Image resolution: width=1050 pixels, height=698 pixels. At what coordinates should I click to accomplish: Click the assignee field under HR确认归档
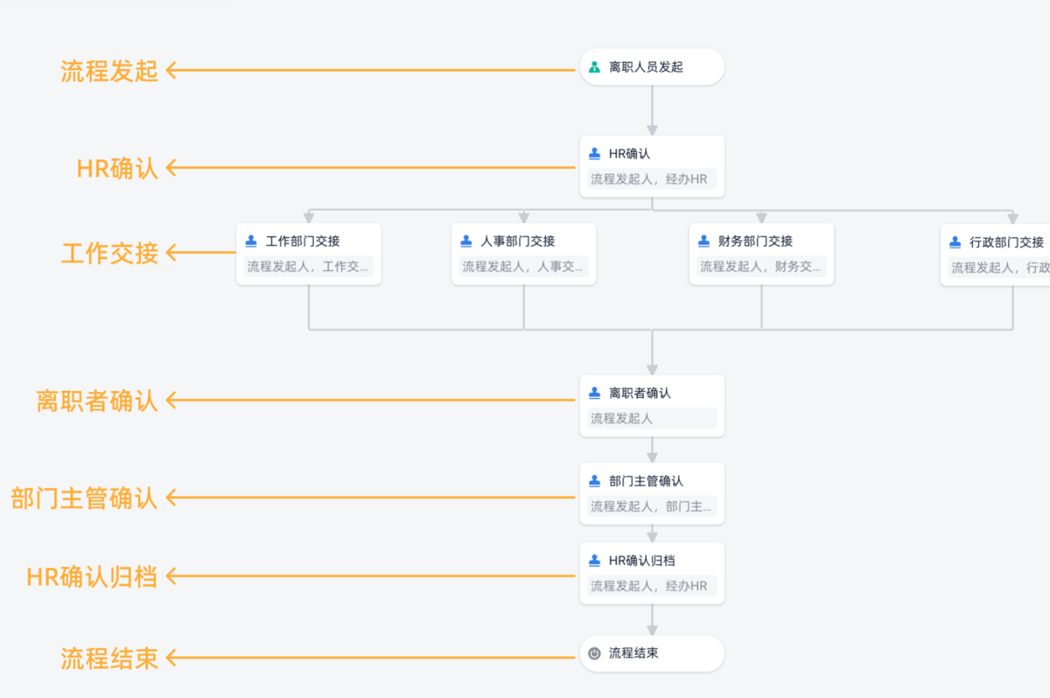click(x=652, y=586)
